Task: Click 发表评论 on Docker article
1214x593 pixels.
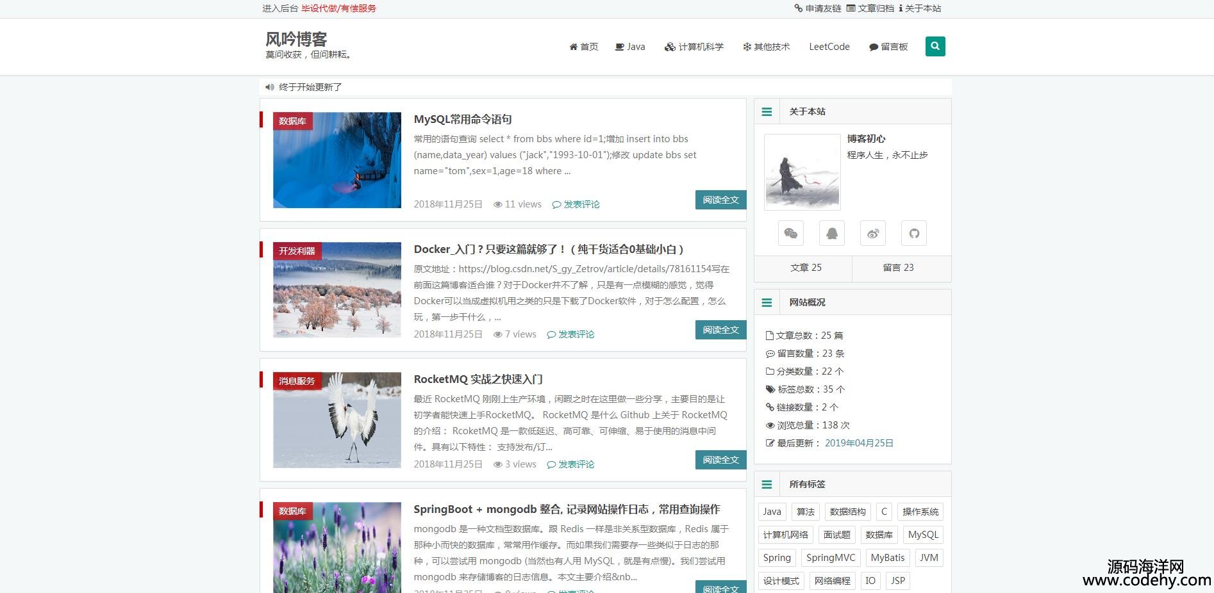Action: [x=571, y=334]
